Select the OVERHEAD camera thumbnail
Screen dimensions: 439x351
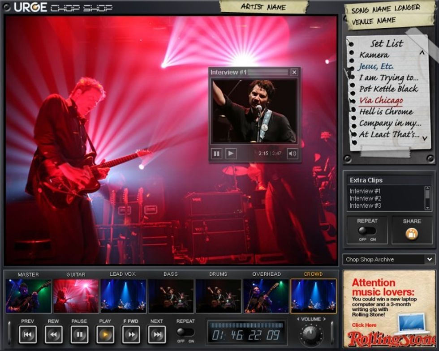point(266,296)
